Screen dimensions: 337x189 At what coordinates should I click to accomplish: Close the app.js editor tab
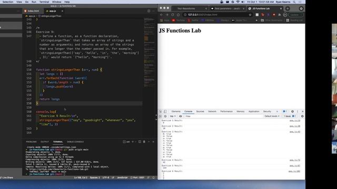[62, 11]
